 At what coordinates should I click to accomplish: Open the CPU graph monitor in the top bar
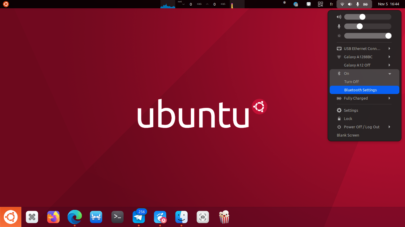[168, 4]
